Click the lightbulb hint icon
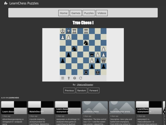The image size is (166, 125). (69, 78)
